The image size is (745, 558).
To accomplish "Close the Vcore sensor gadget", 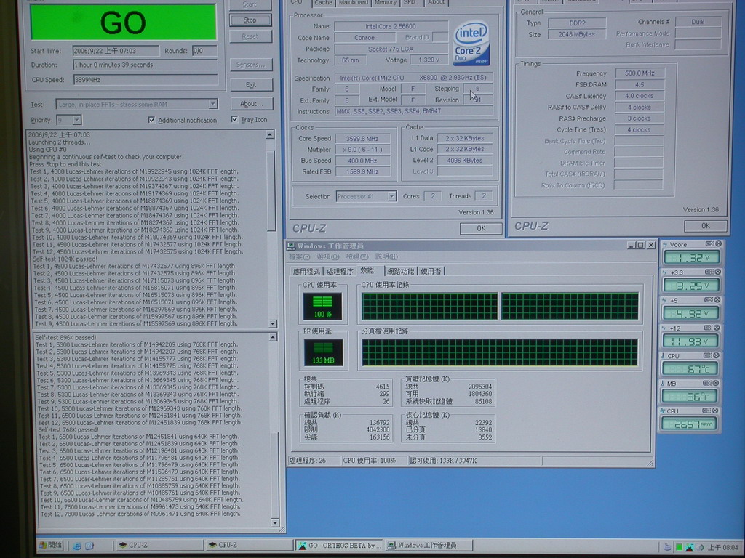I will [x=718, y=244].
